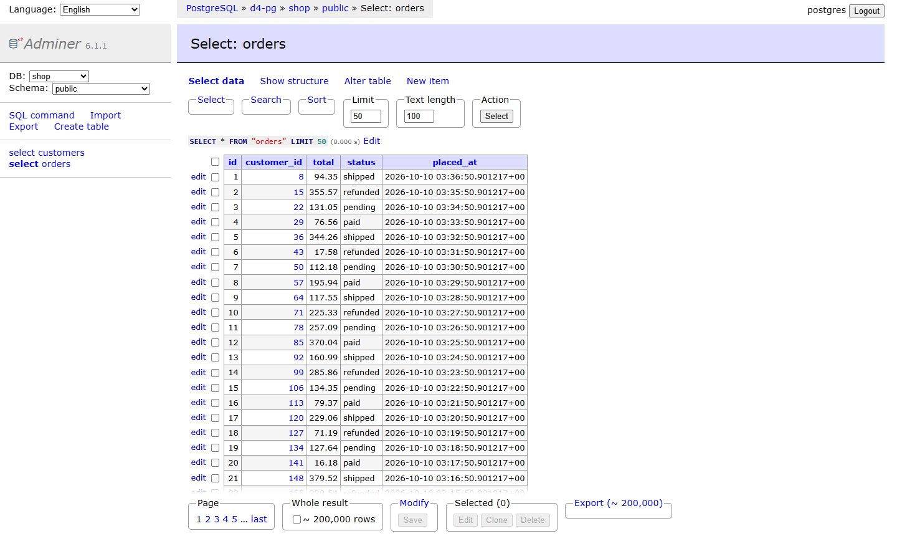Open select customers in the sidebar
This screenshot has width=897, height=536.
(47, 153)
